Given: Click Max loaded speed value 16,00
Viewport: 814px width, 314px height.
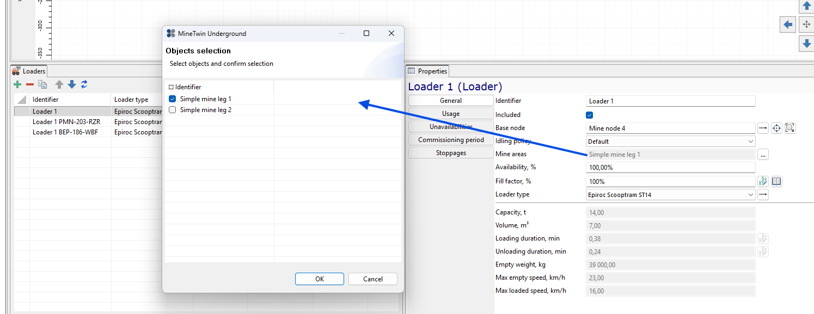Looking at the screenshot, I should point(671,291).
